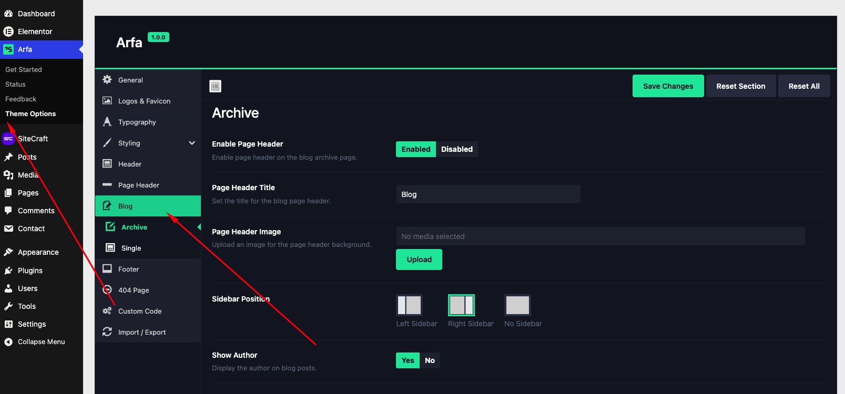Click the Footer layout icon
The width and height of the screenshot is (845, 394).
[x=107, y=268]
